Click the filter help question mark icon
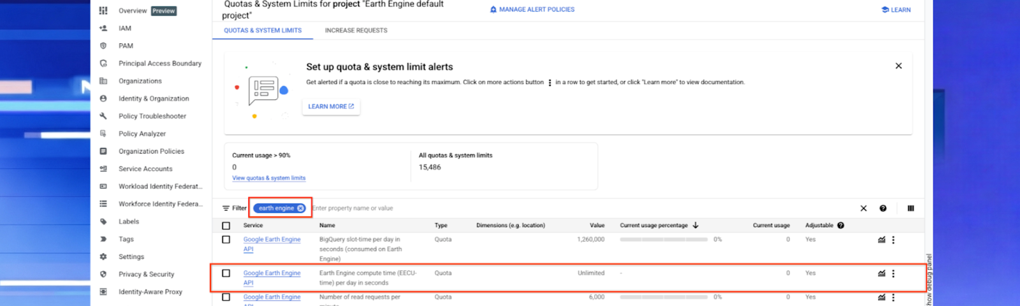Viewport: 1020px width, 306px height. click(x=883, y=208)
